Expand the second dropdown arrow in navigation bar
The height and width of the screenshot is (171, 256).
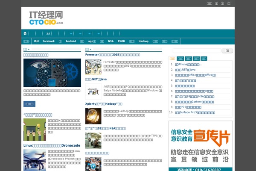[80, 33]
